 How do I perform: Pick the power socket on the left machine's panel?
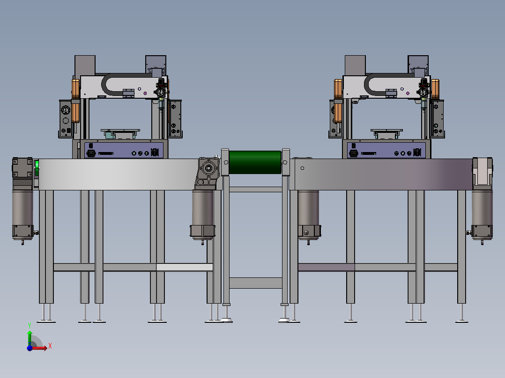click(91, 153)
